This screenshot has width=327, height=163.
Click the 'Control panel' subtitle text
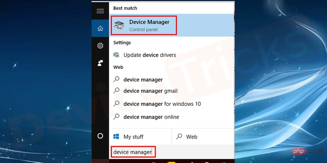(143, 29)
